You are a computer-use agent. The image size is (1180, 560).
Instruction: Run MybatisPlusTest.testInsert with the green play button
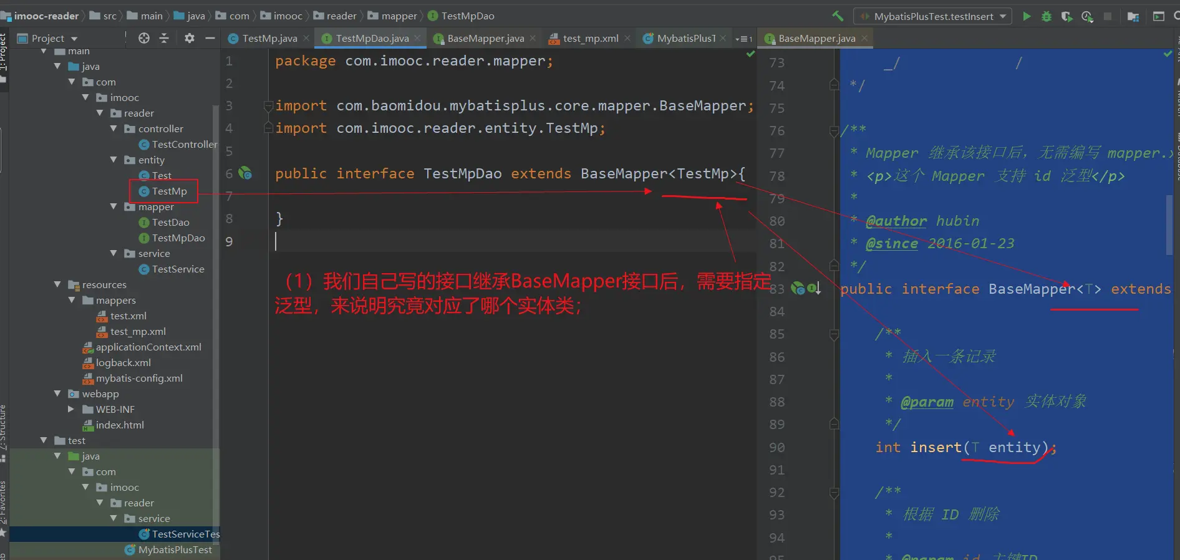click(x=1027, y=16)
